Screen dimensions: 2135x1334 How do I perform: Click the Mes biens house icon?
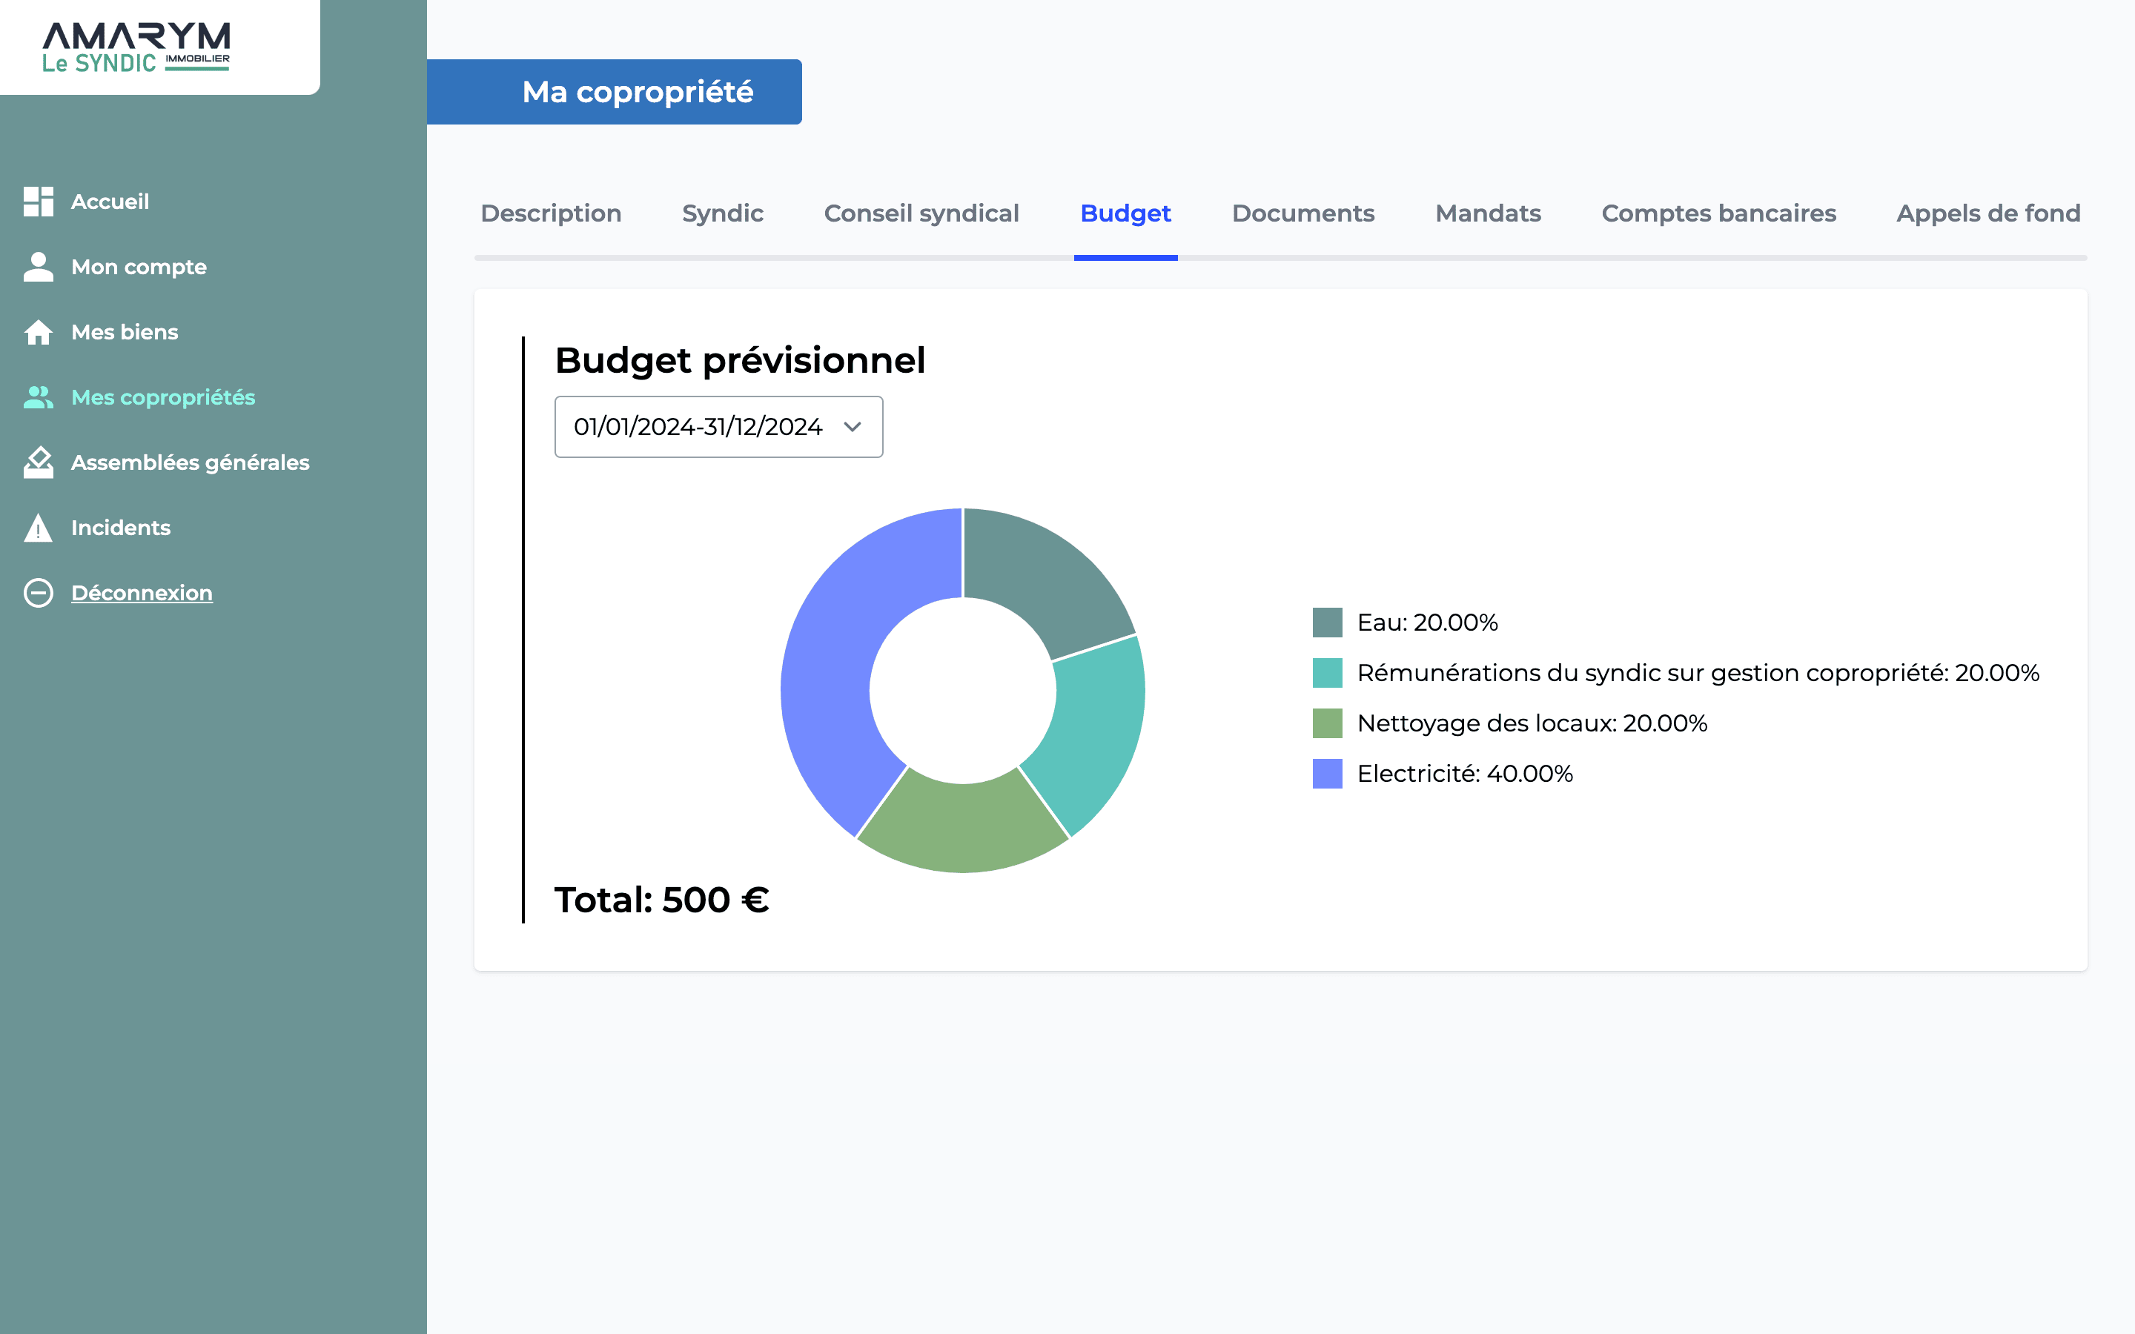[39, 332]
